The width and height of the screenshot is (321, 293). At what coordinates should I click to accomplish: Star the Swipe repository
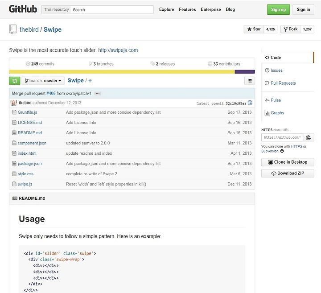(x=254, y=29)
